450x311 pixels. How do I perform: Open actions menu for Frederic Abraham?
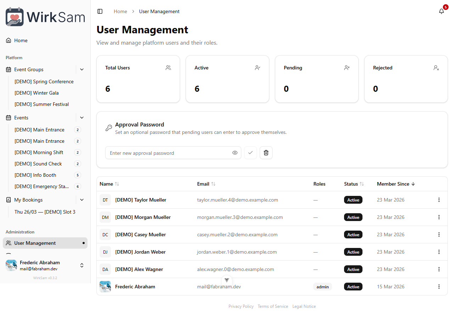pos(439,287)
